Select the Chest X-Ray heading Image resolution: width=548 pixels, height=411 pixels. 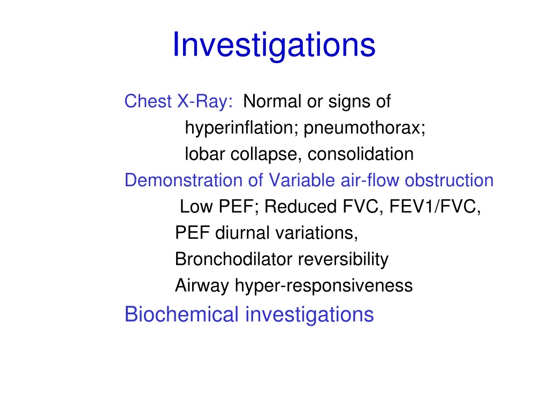[x=179, y=101]
